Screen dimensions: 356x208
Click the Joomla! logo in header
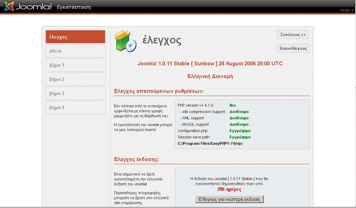click(29, 6)
